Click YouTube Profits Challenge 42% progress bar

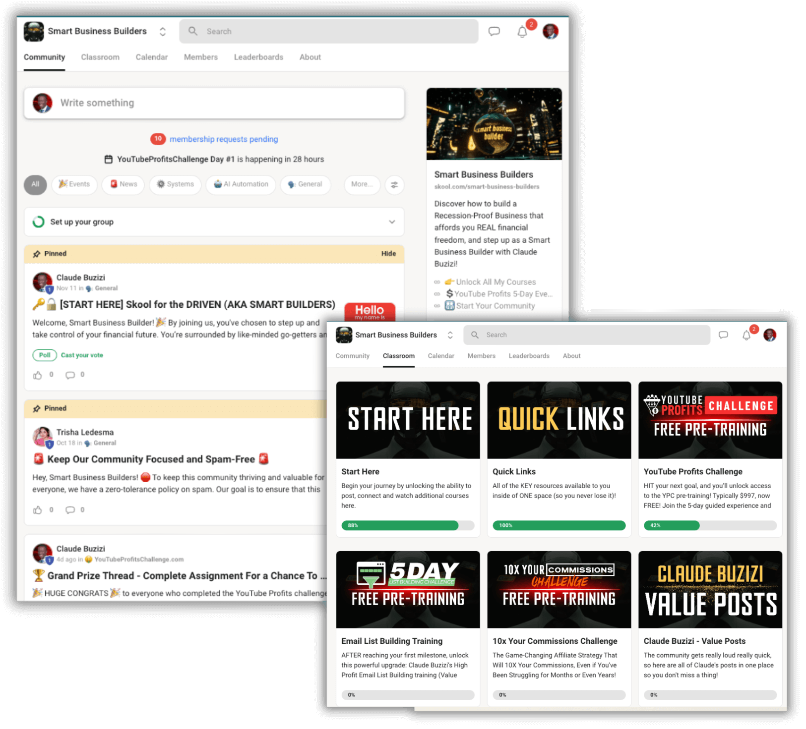coord(710,526)
